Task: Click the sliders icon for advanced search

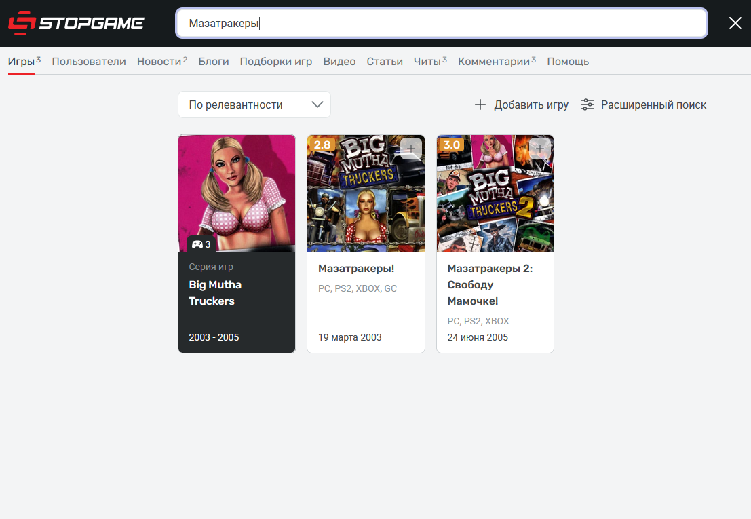Action: pos(588,104)
